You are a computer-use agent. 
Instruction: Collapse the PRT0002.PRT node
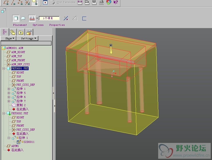pyautogui.click(x=4, y=113)
